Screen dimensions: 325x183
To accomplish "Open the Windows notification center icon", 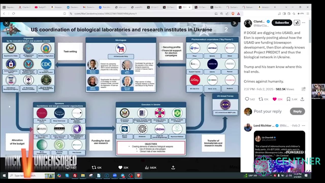I will (306, 176).
